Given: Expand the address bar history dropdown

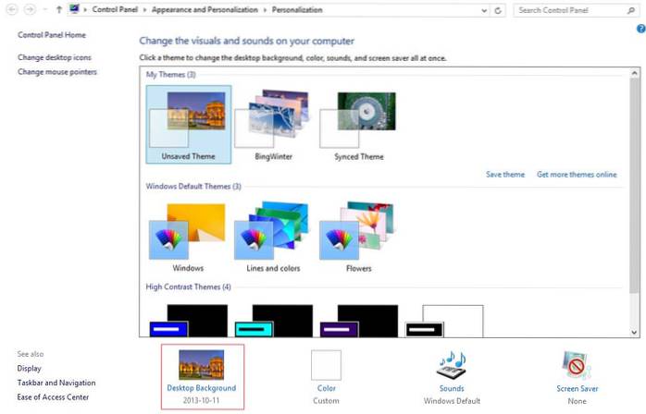Looking at the screenshot, I should pyautogui.click(x=485, y=10).
